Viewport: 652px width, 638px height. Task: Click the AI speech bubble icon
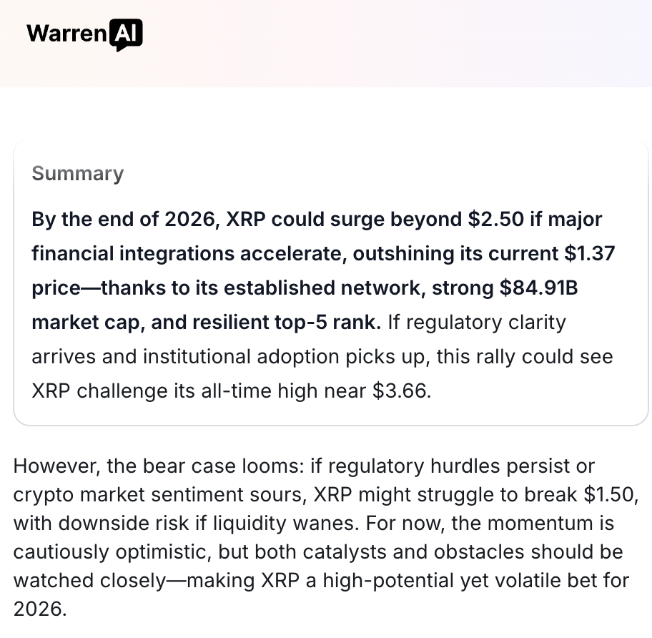(x=126, y=35)
